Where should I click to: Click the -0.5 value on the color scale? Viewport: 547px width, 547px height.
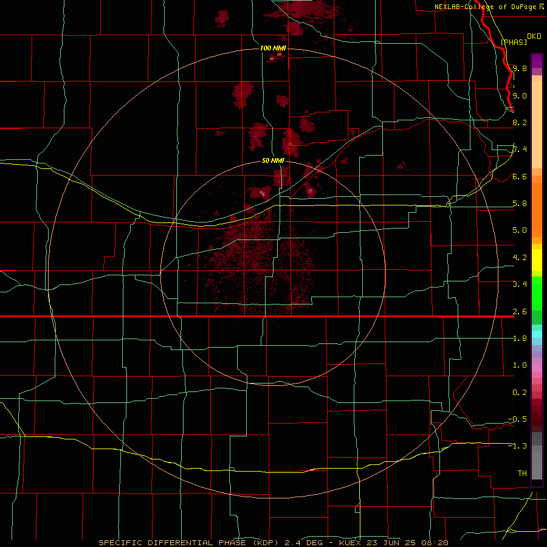[x=517, y=419]
